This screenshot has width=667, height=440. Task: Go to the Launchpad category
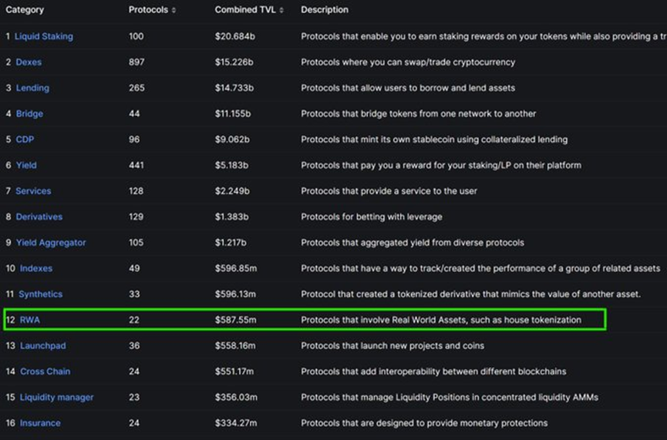(x=42, y=345)
